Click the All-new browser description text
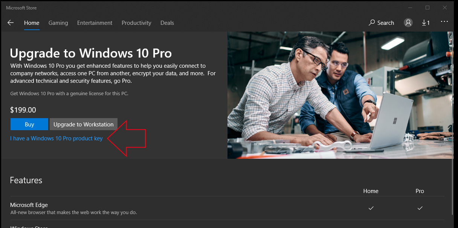The image size is (458, 228). tap(73, 213)
